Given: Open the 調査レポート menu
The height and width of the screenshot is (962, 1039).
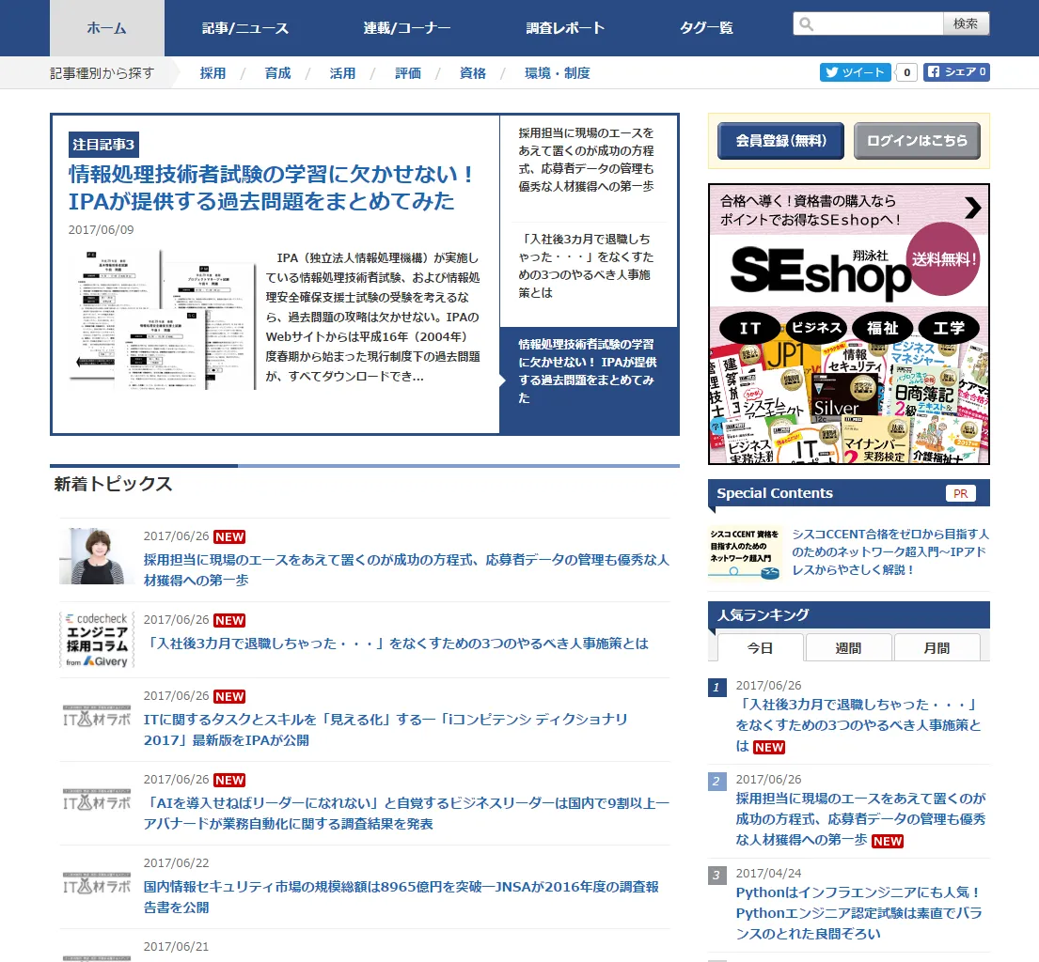Looking at the screenshot, I should (565, 28).
